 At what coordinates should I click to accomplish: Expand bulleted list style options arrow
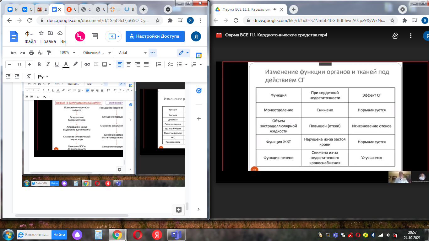click(186, 64)
